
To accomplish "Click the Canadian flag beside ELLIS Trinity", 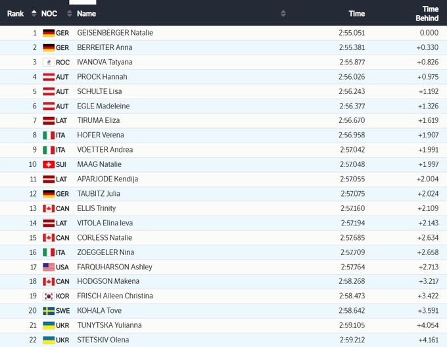I will [49, 208].
